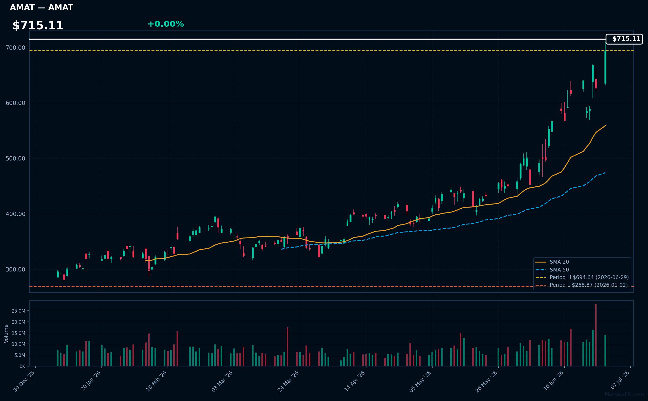Click the 07 Jul '26 date label
This screenshot has width=648, height=401.
(620, 380)
